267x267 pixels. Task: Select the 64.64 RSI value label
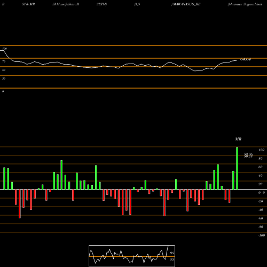246,59
